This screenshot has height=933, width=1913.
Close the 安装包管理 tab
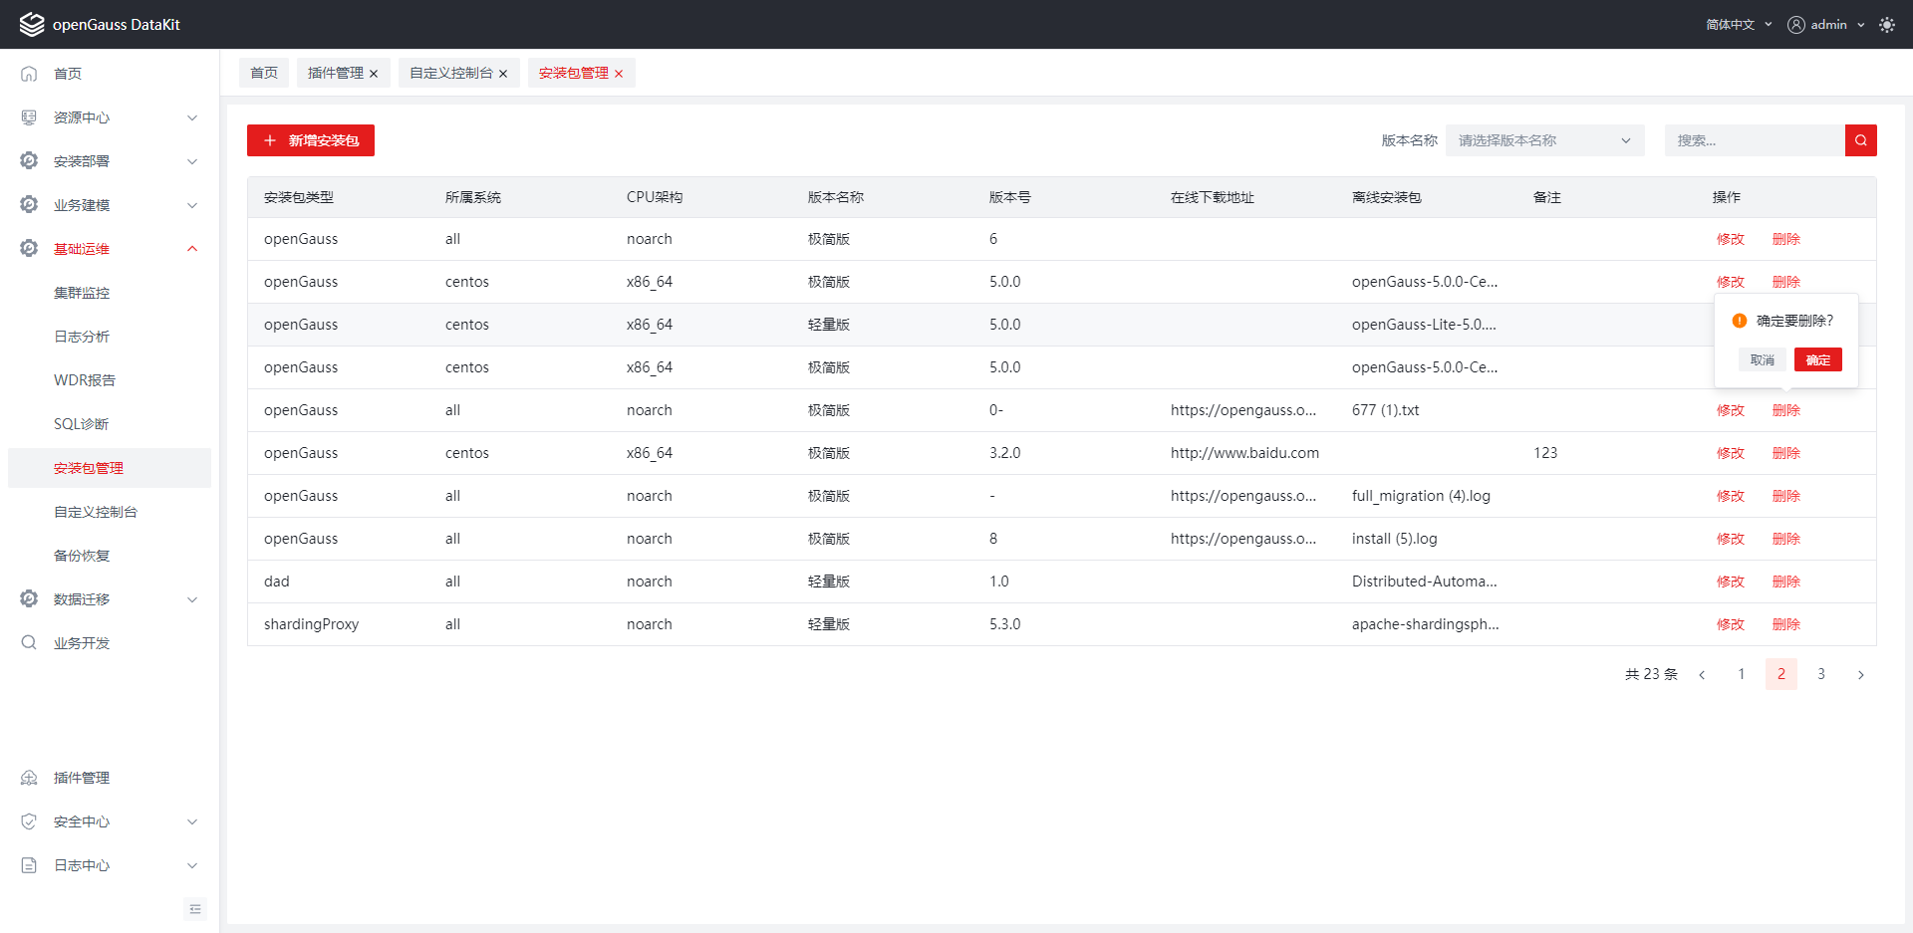coord(619,74)
